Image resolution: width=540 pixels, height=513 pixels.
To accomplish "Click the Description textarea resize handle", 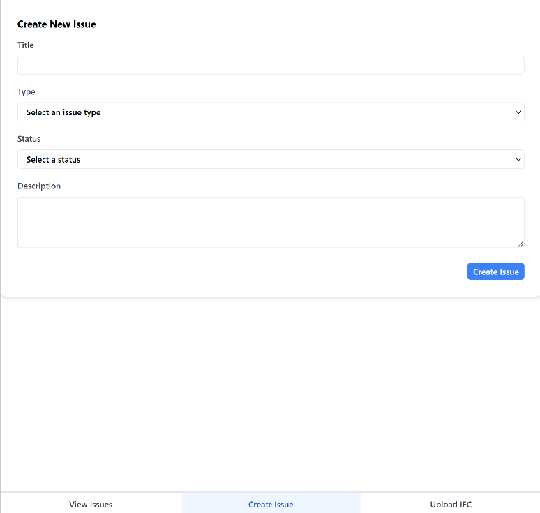I will click(520, 244).
